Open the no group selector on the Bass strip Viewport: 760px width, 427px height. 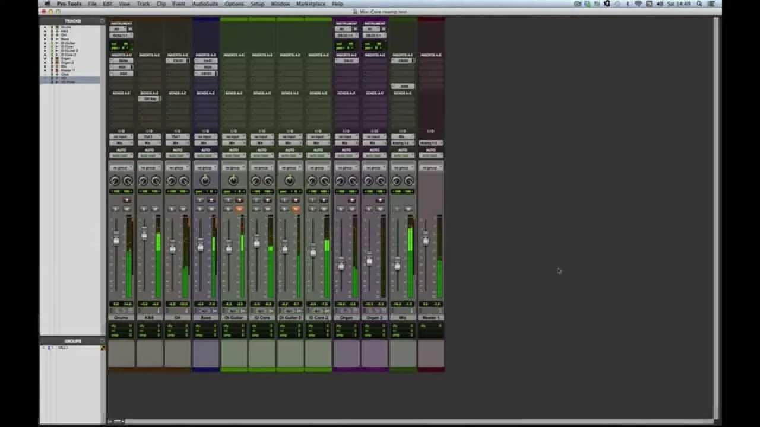pos(205,167)
